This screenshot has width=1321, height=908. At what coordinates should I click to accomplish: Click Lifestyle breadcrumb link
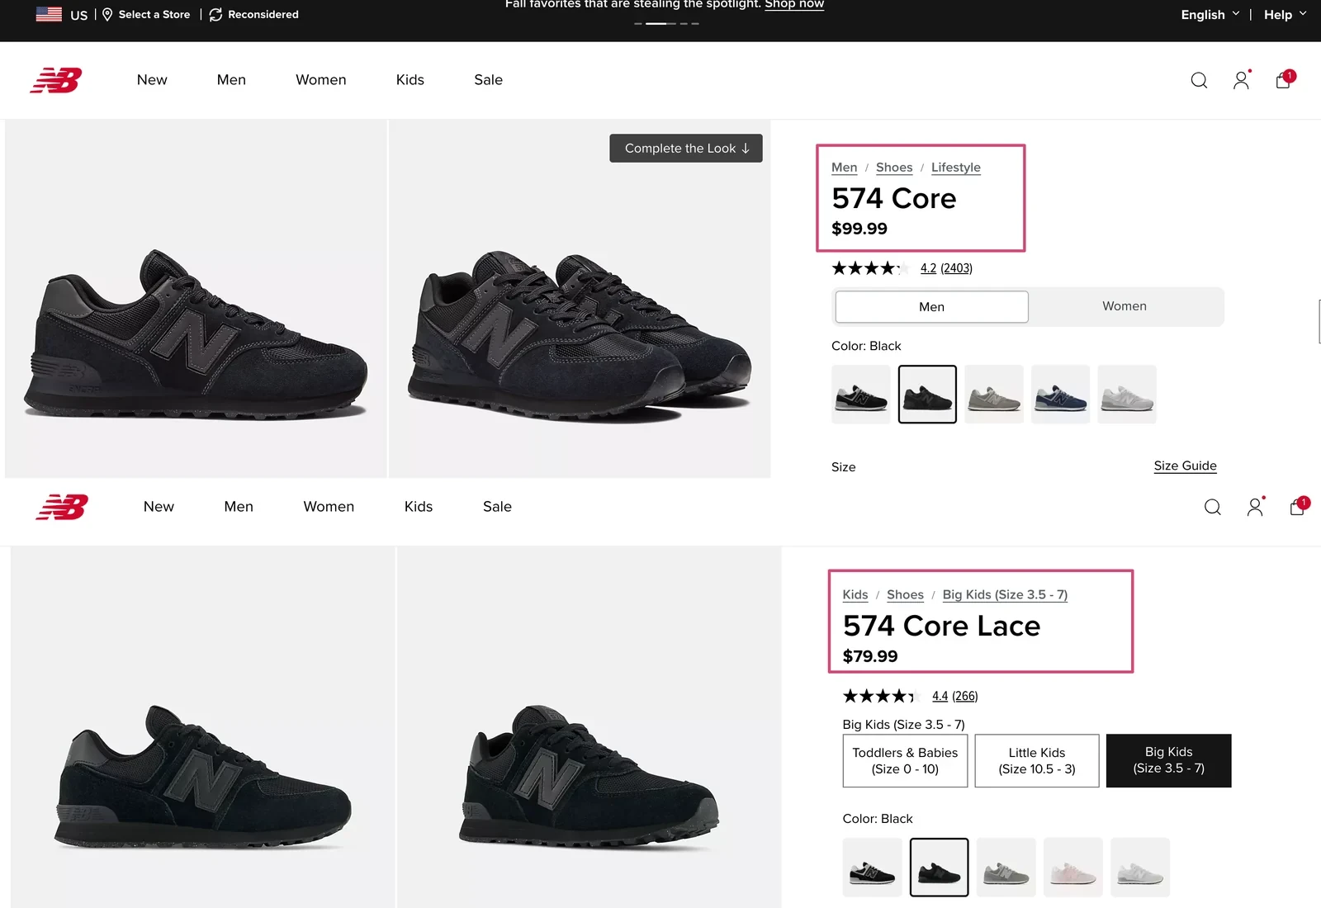(x=956, y=168)
